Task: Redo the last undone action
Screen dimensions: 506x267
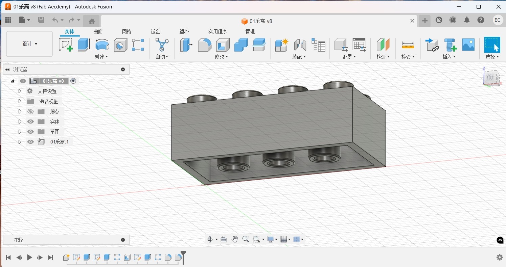Action: pyautogui.click(x=71, y=20)
